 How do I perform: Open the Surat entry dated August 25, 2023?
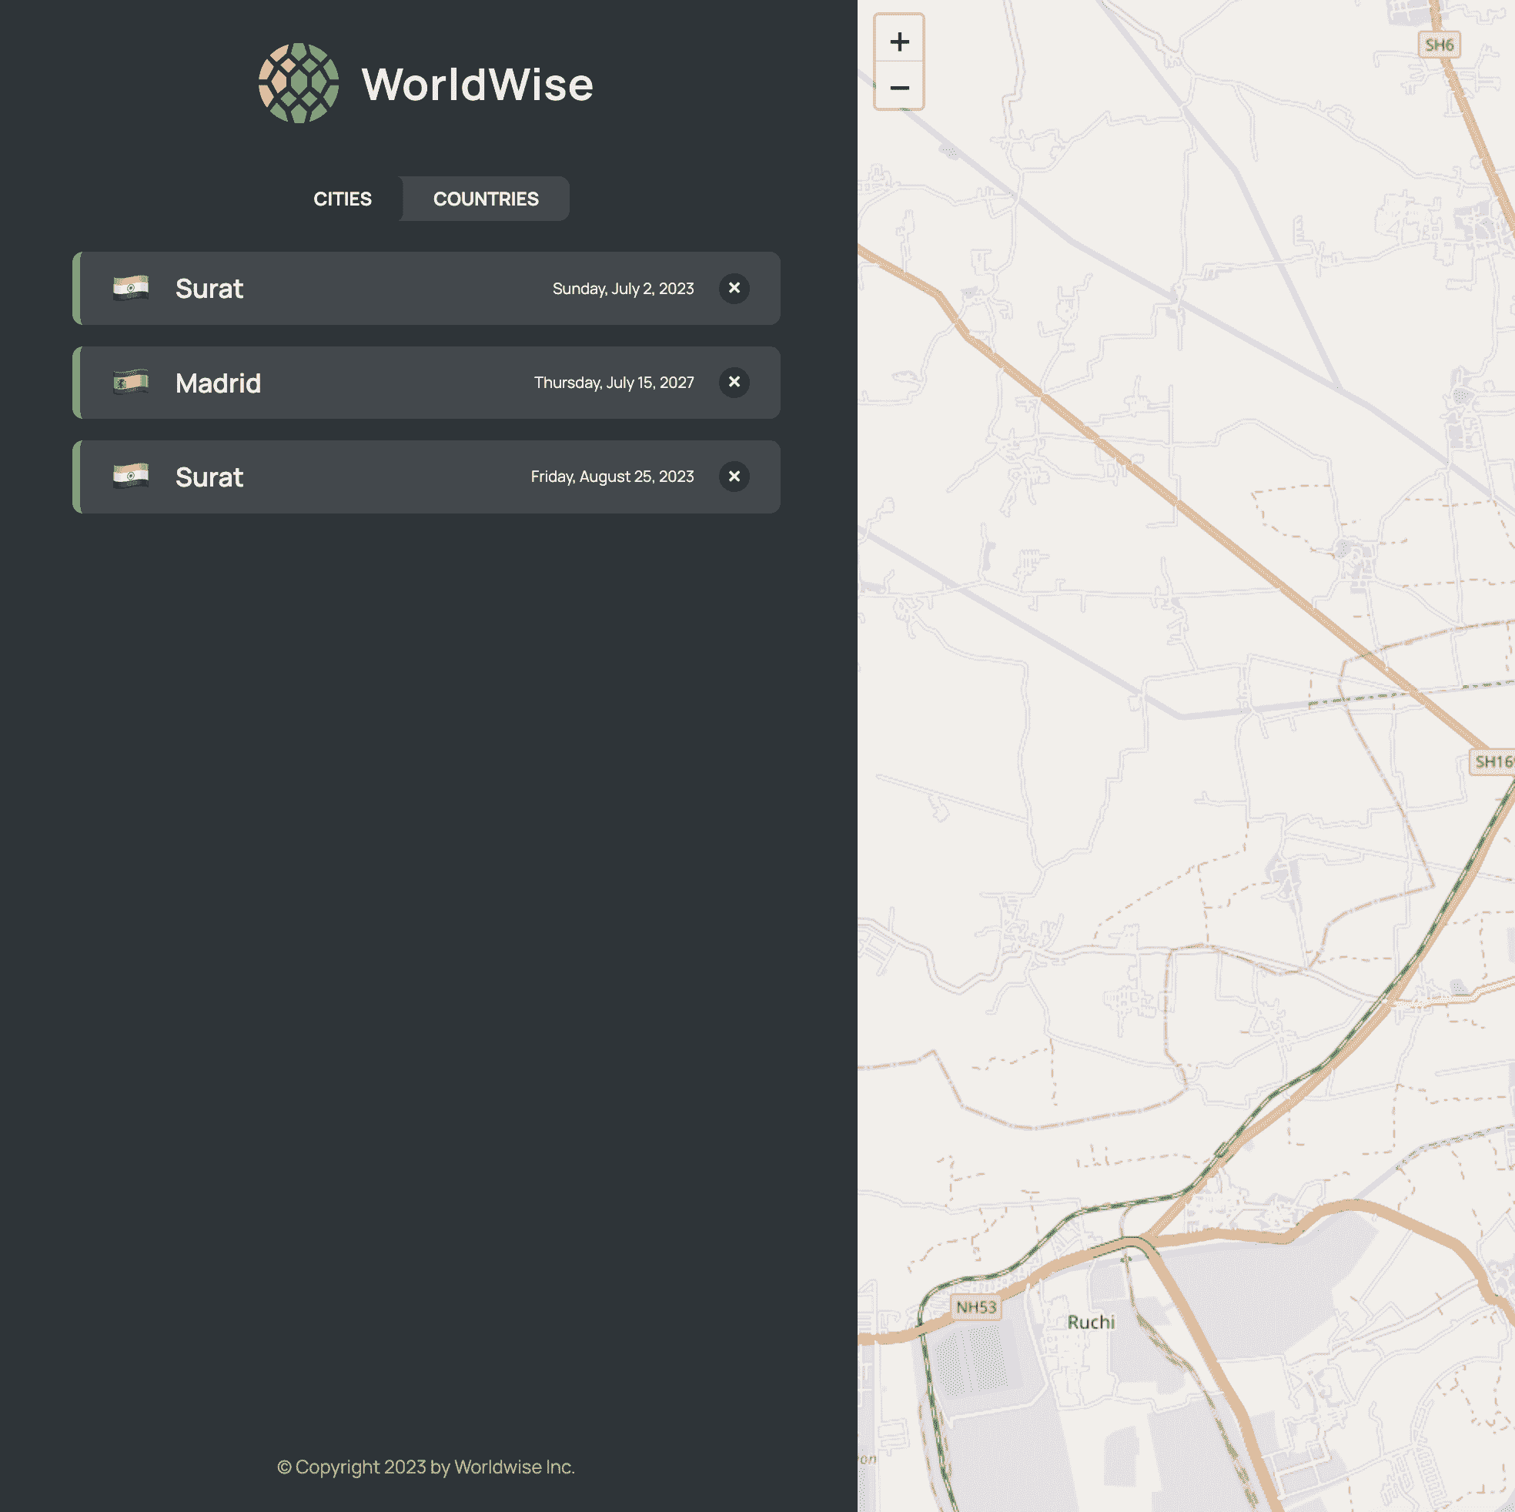point(353,476)
